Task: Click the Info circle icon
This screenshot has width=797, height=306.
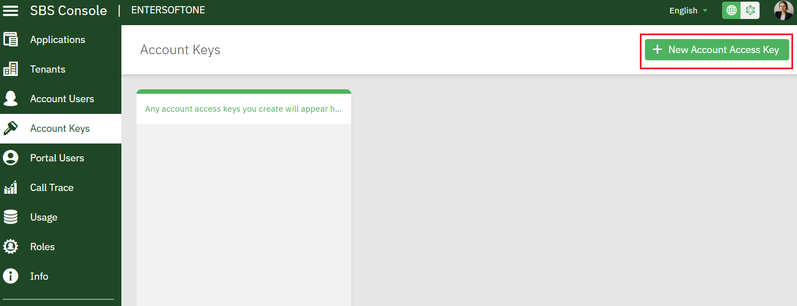Action: tap(11, 276)
